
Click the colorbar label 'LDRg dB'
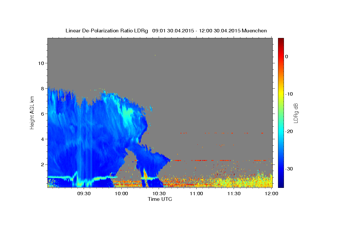pyautogui.click(x=296, y=113)
